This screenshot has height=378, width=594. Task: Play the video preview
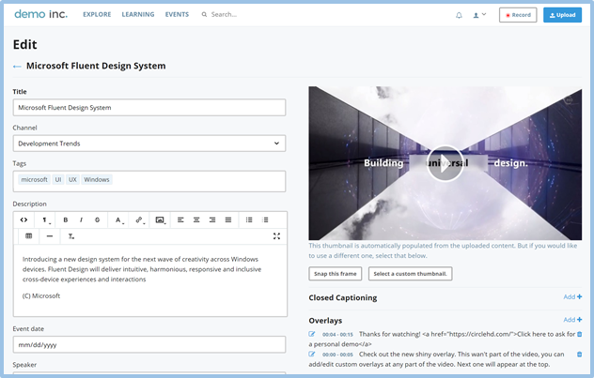(x=445, y=163)
